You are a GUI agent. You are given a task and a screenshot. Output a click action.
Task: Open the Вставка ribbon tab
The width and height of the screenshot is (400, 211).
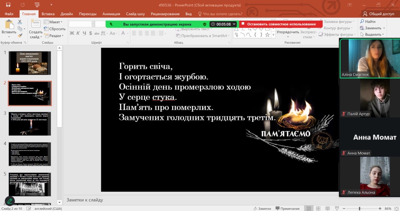48,14
